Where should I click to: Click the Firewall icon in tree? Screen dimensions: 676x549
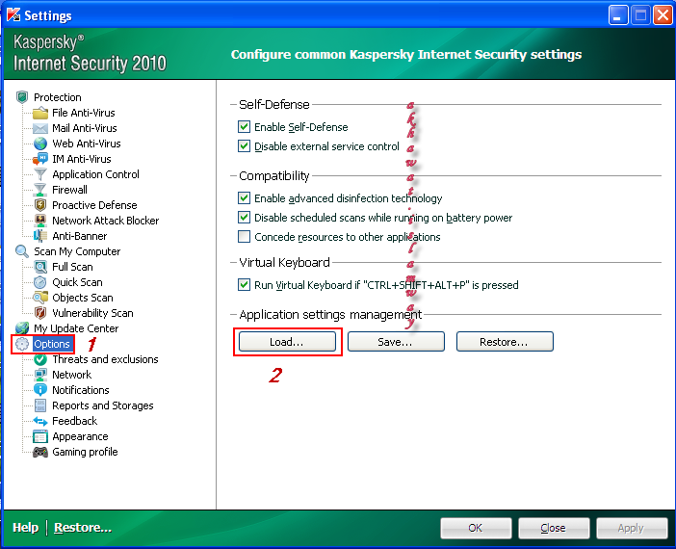[40, 190]
